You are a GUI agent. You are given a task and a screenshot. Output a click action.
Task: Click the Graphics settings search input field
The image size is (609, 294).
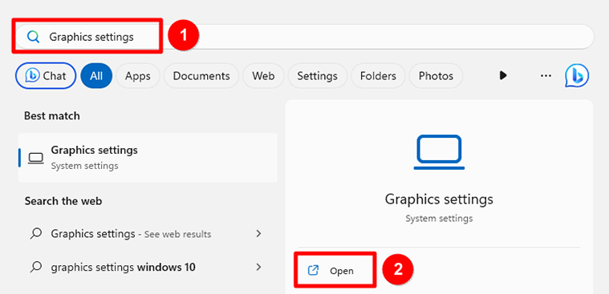pyautogui.click(x=304, y=37)
